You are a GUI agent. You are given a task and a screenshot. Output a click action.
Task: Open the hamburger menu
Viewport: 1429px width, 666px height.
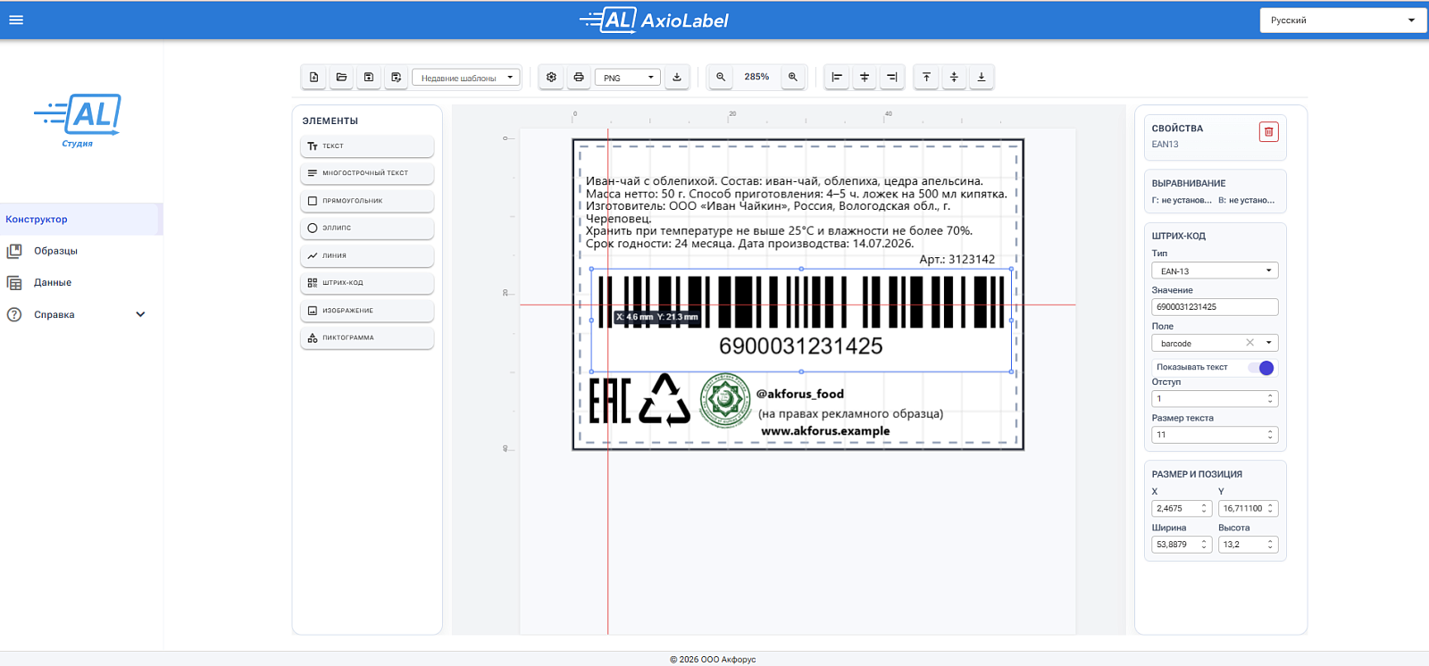(16, 20)
